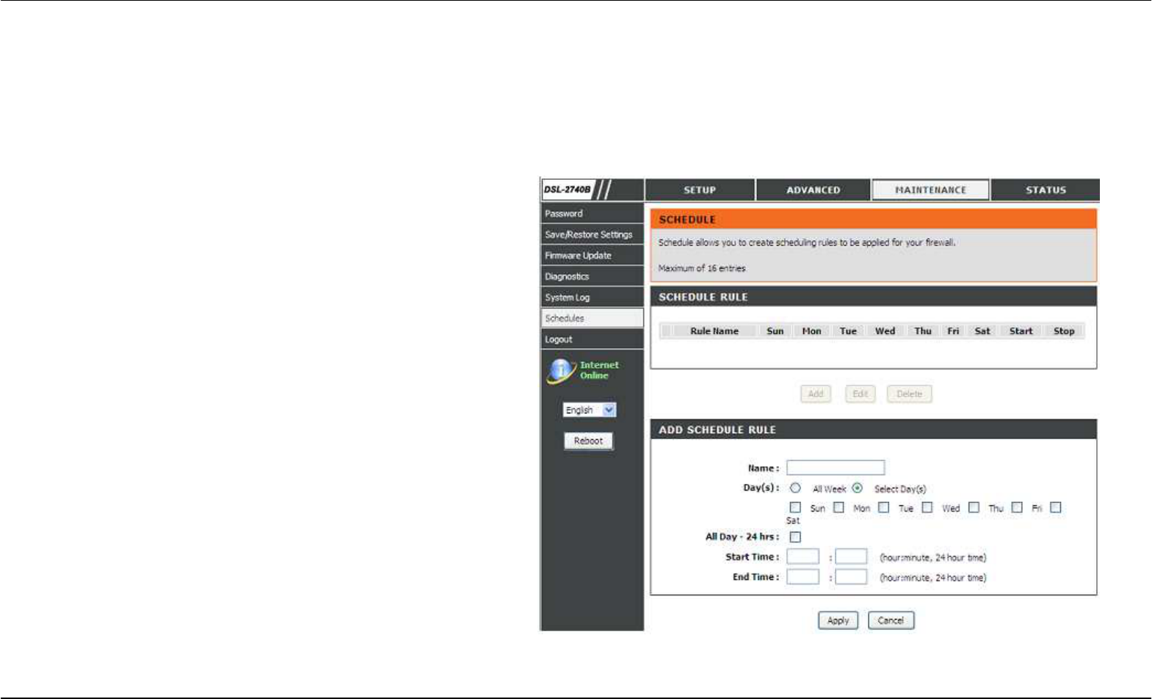
Task: Open the English language dropdown
Action: coord(590,410)
